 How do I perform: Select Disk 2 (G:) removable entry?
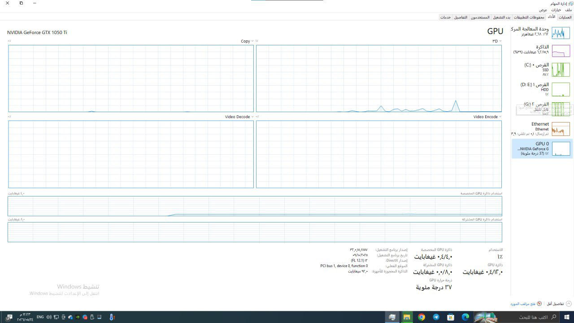pyautogui.click(x=542, y=109)
